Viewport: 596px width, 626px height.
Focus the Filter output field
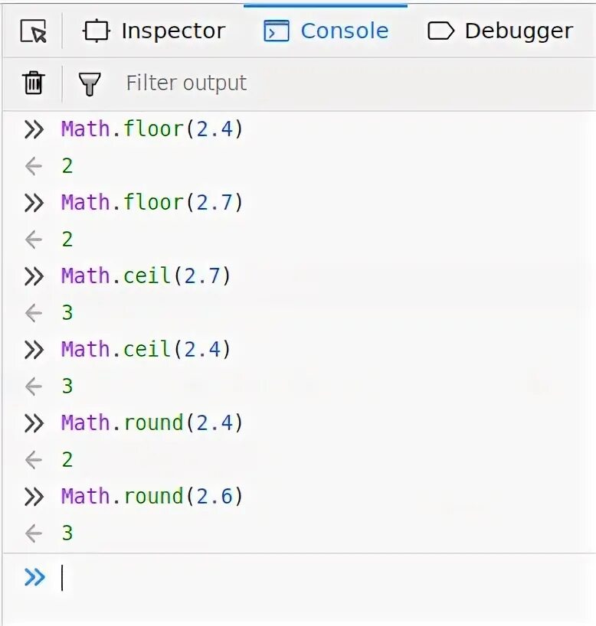click(306, 83)
